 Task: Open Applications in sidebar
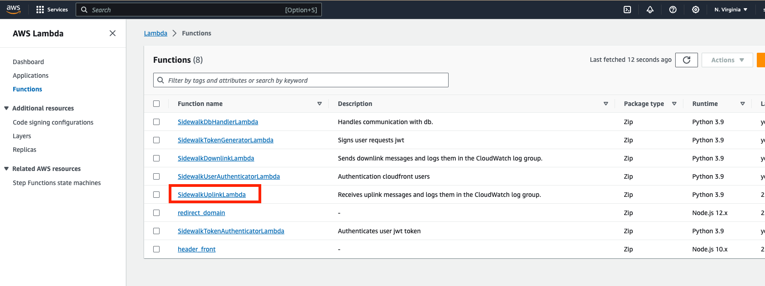click(31, 75)
